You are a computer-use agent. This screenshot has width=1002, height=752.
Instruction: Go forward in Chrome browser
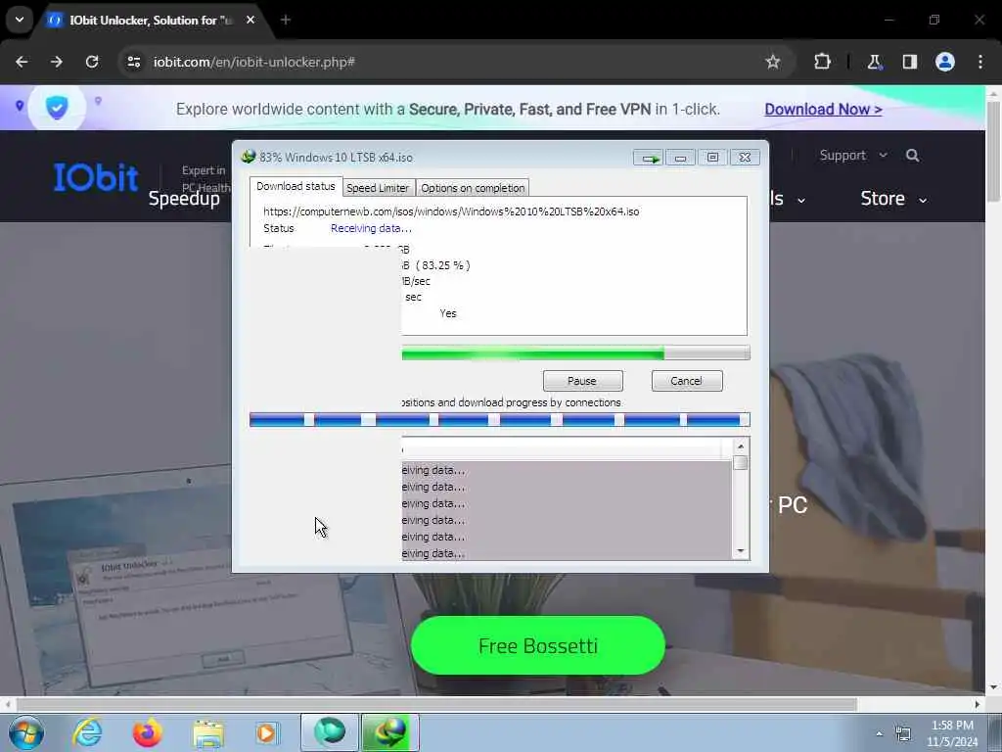[57, 62]
